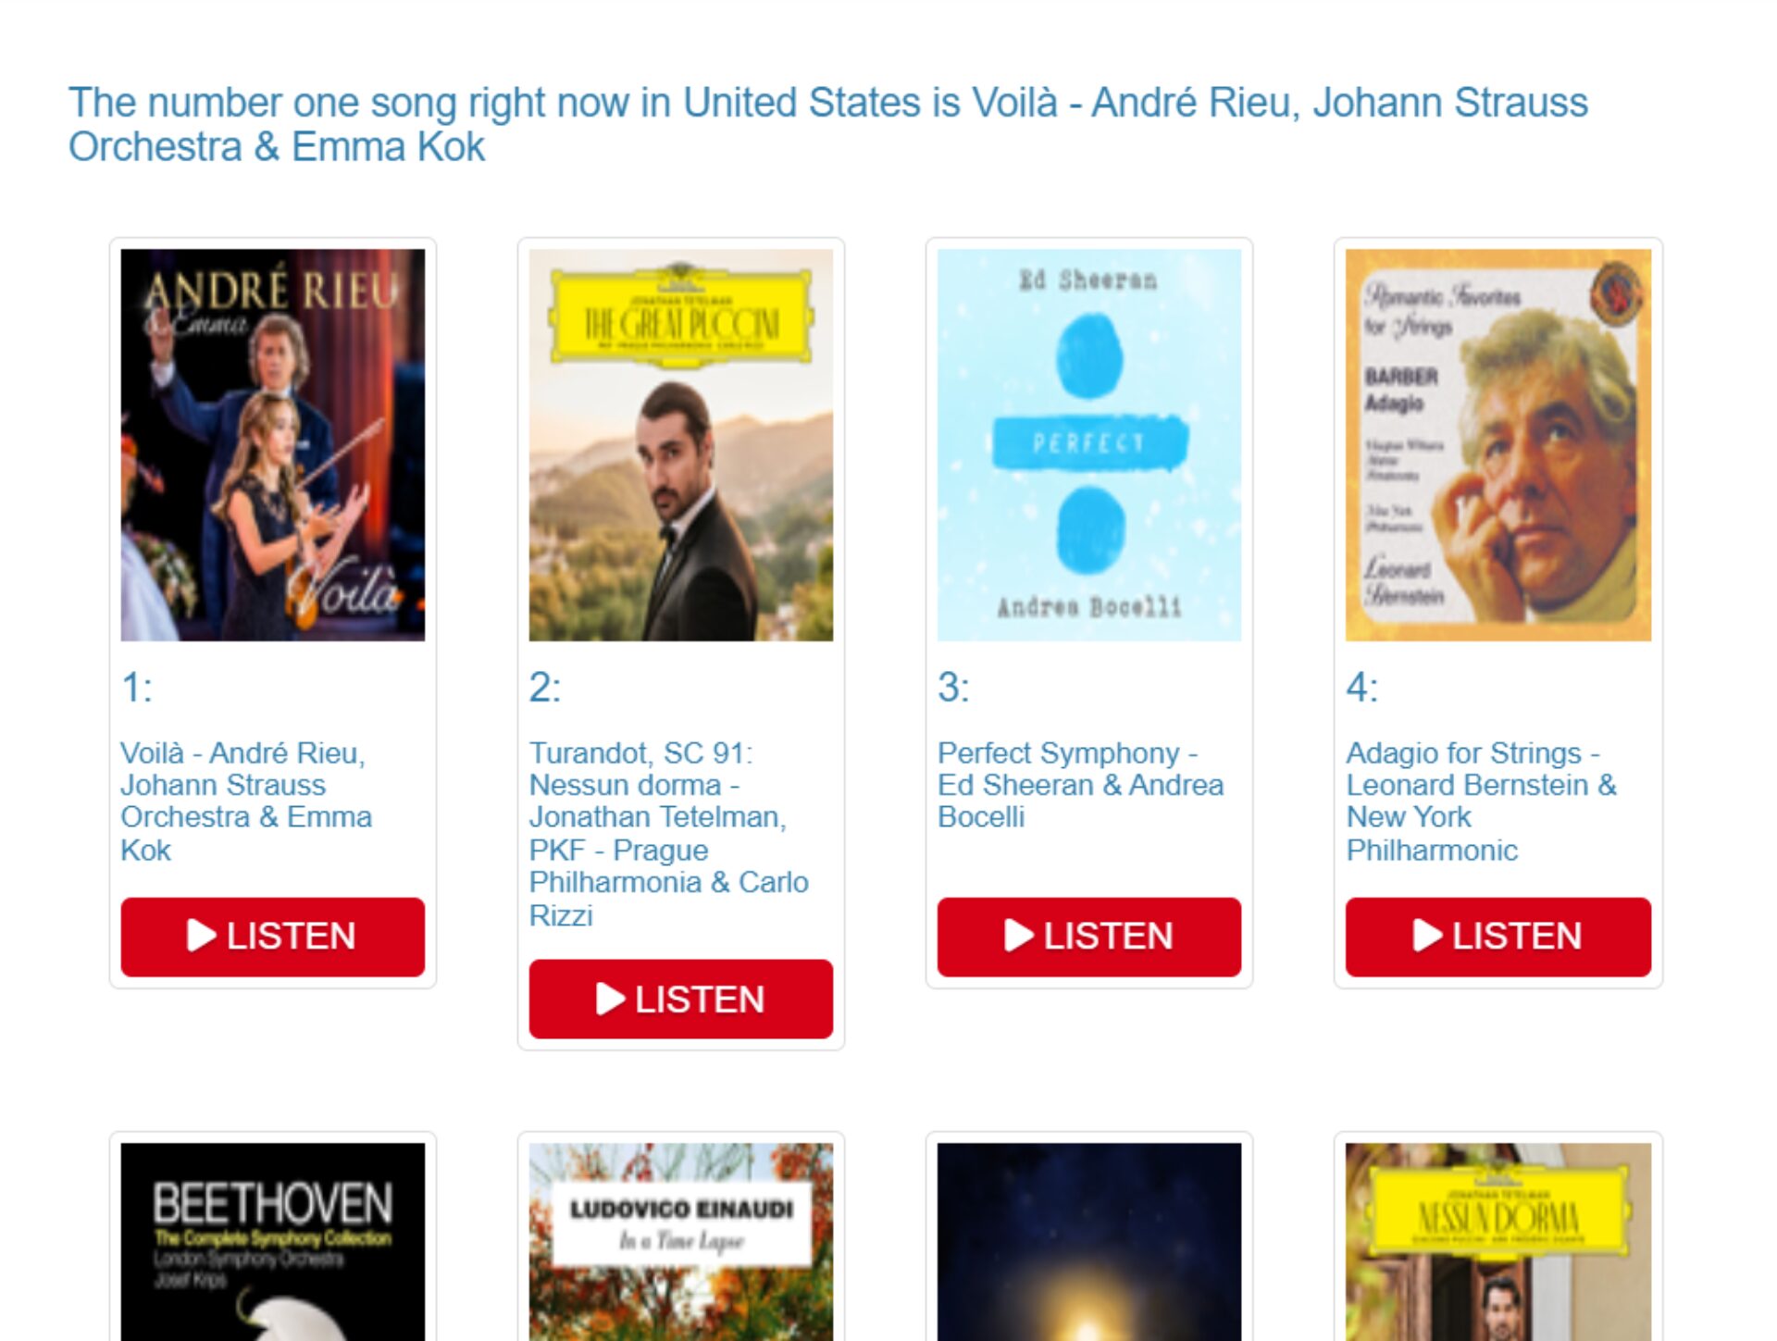
Task: Select the Ed Sheeran Perfect cover art
Action: [1088, 444]
